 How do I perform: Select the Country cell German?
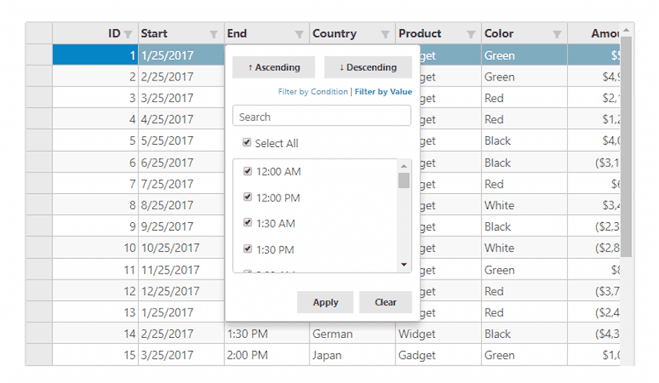click(352, 334)
